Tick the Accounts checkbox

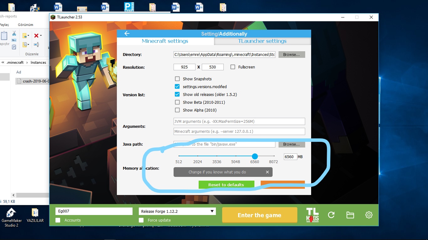pyautogui.click(x=58, y=220)
